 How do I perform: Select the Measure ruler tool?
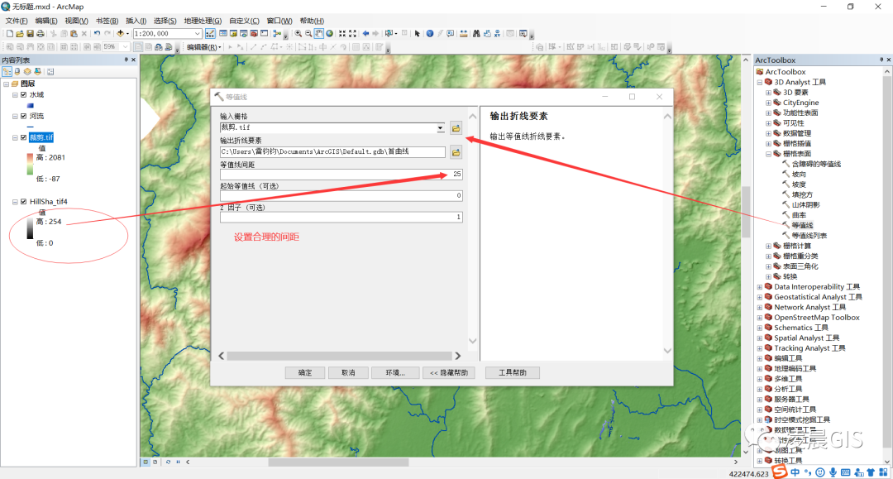click(464, 34)
